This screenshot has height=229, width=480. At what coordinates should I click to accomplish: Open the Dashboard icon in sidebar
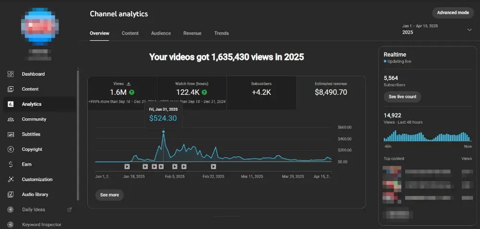point(11,74)
